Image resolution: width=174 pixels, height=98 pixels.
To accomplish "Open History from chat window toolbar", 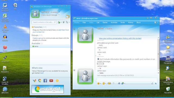I will 130,23.
